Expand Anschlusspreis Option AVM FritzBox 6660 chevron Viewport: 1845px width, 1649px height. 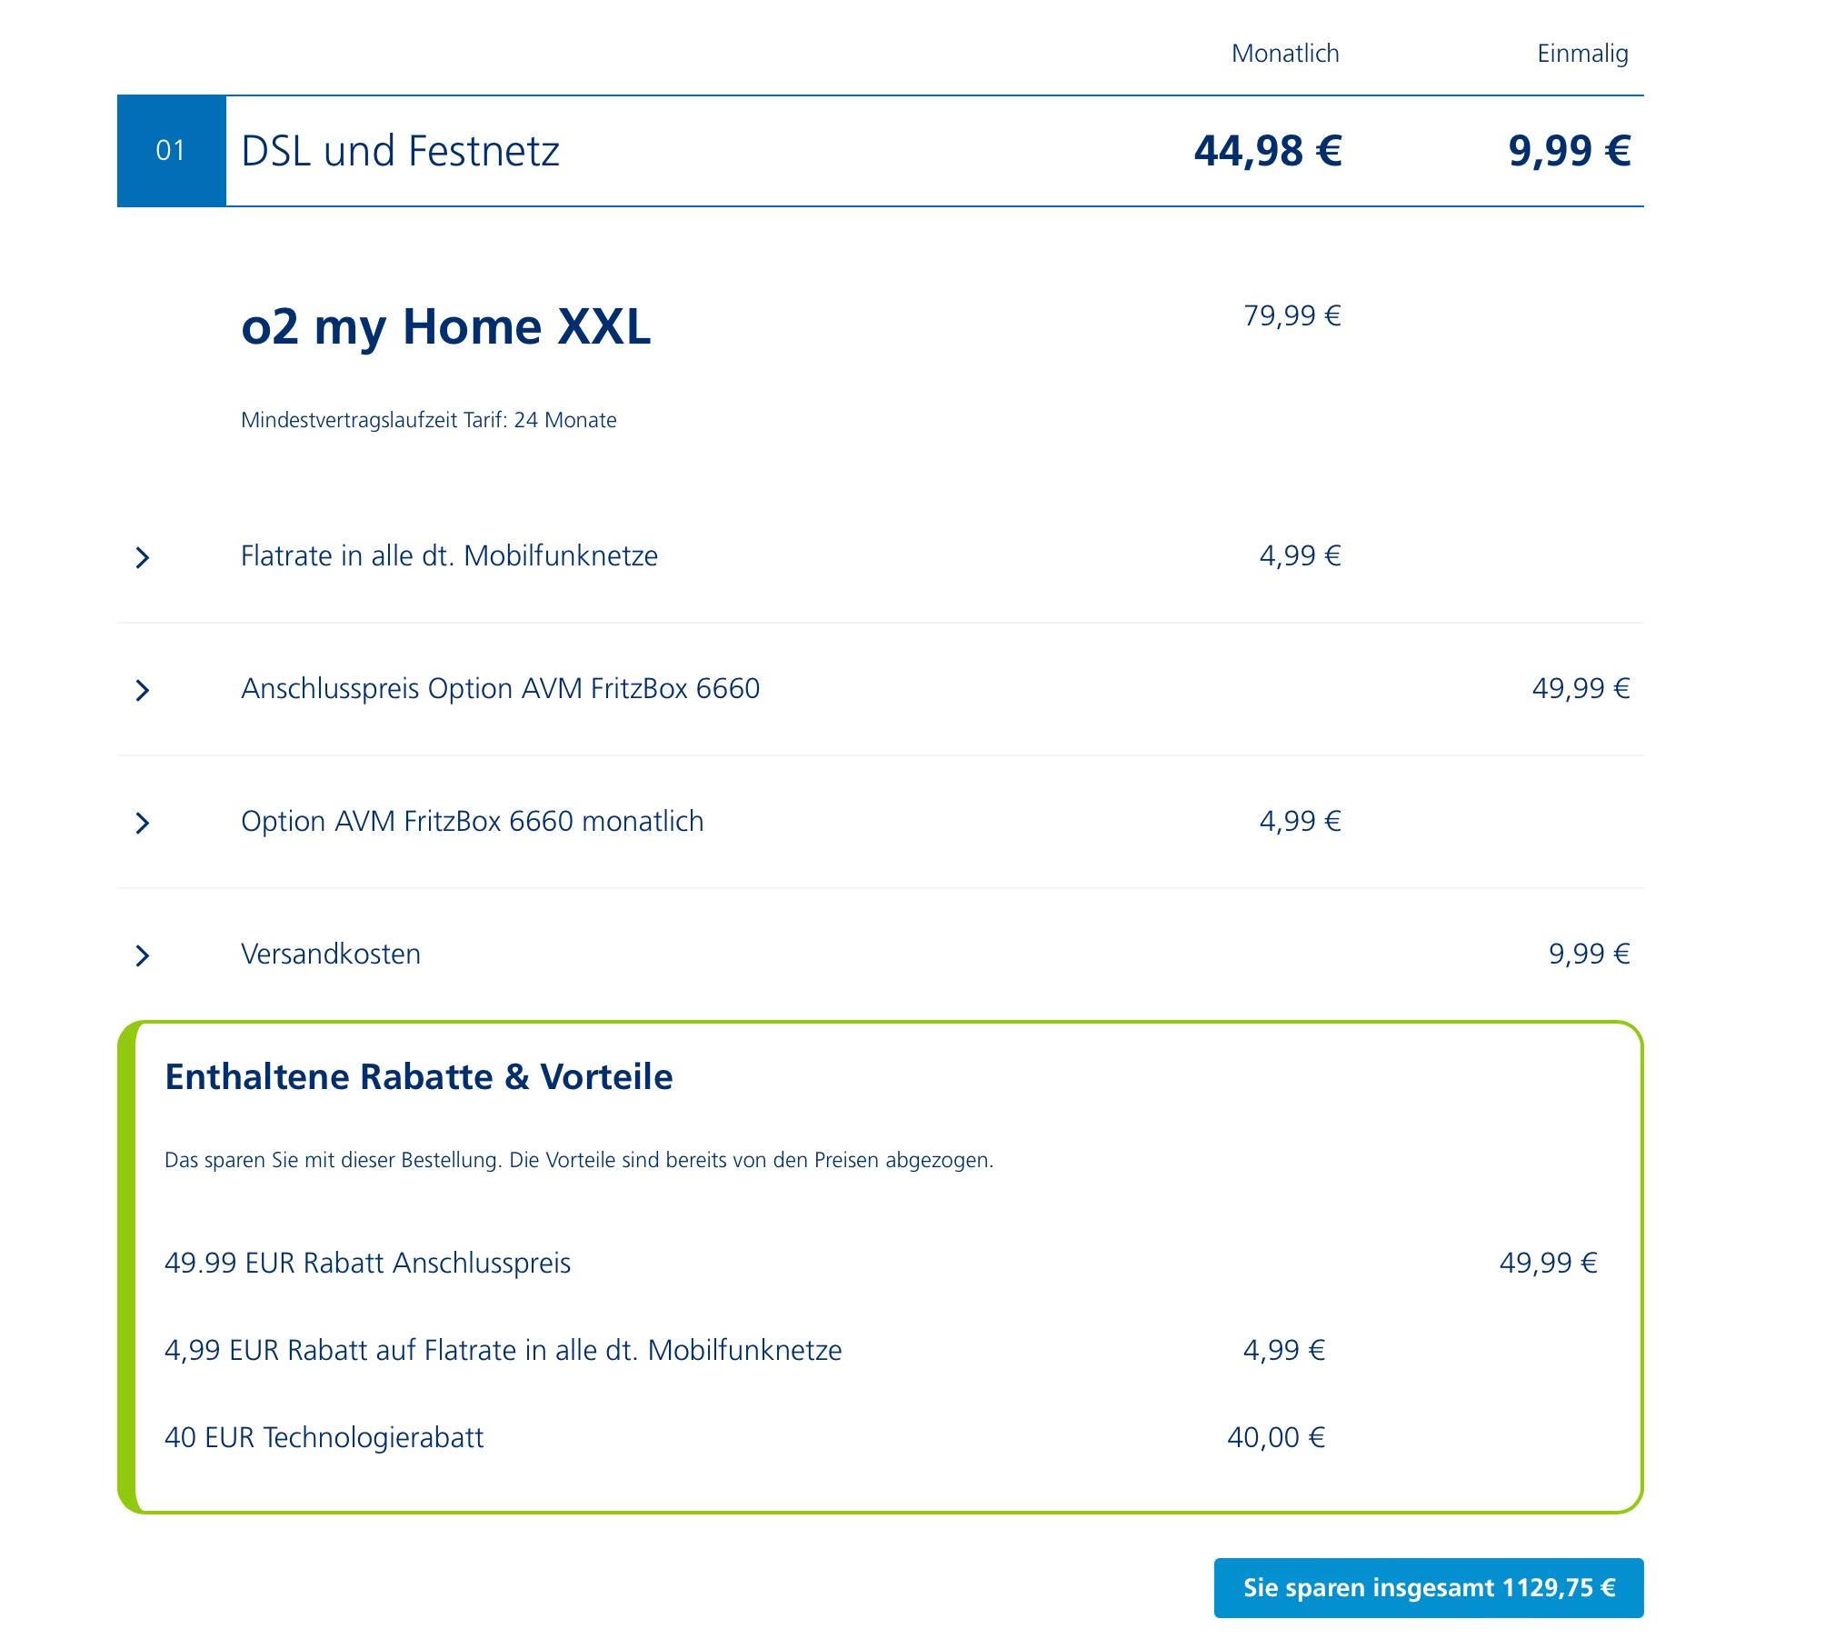[143, 690]
